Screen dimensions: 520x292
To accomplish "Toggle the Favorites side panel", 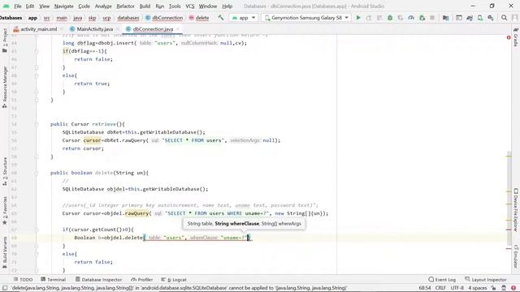I will 5,211.
